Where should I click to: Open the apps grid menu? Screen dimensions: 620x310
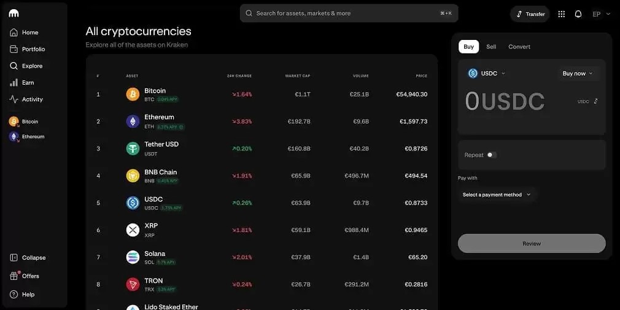[561, 14]
